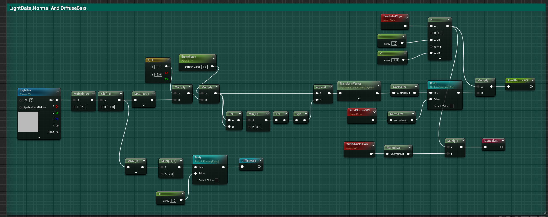
Task: Open the BumpScale node title dropdown chevron
Action: [214, 58]
